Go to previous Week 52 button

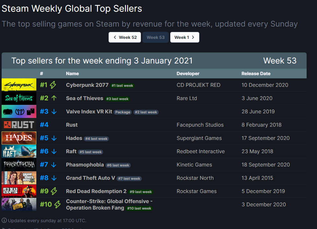125,37
